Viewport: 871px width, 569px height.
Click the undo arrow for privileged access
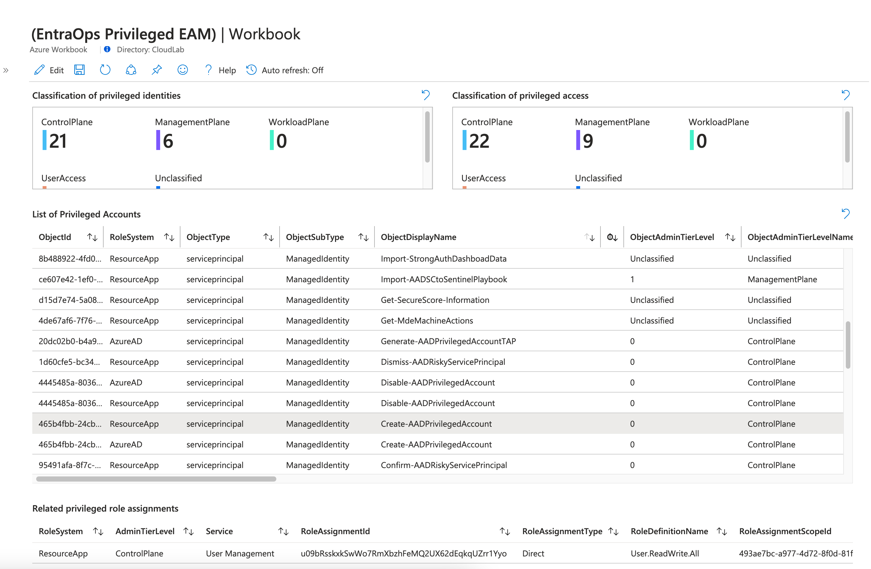(x=846, y=95)
